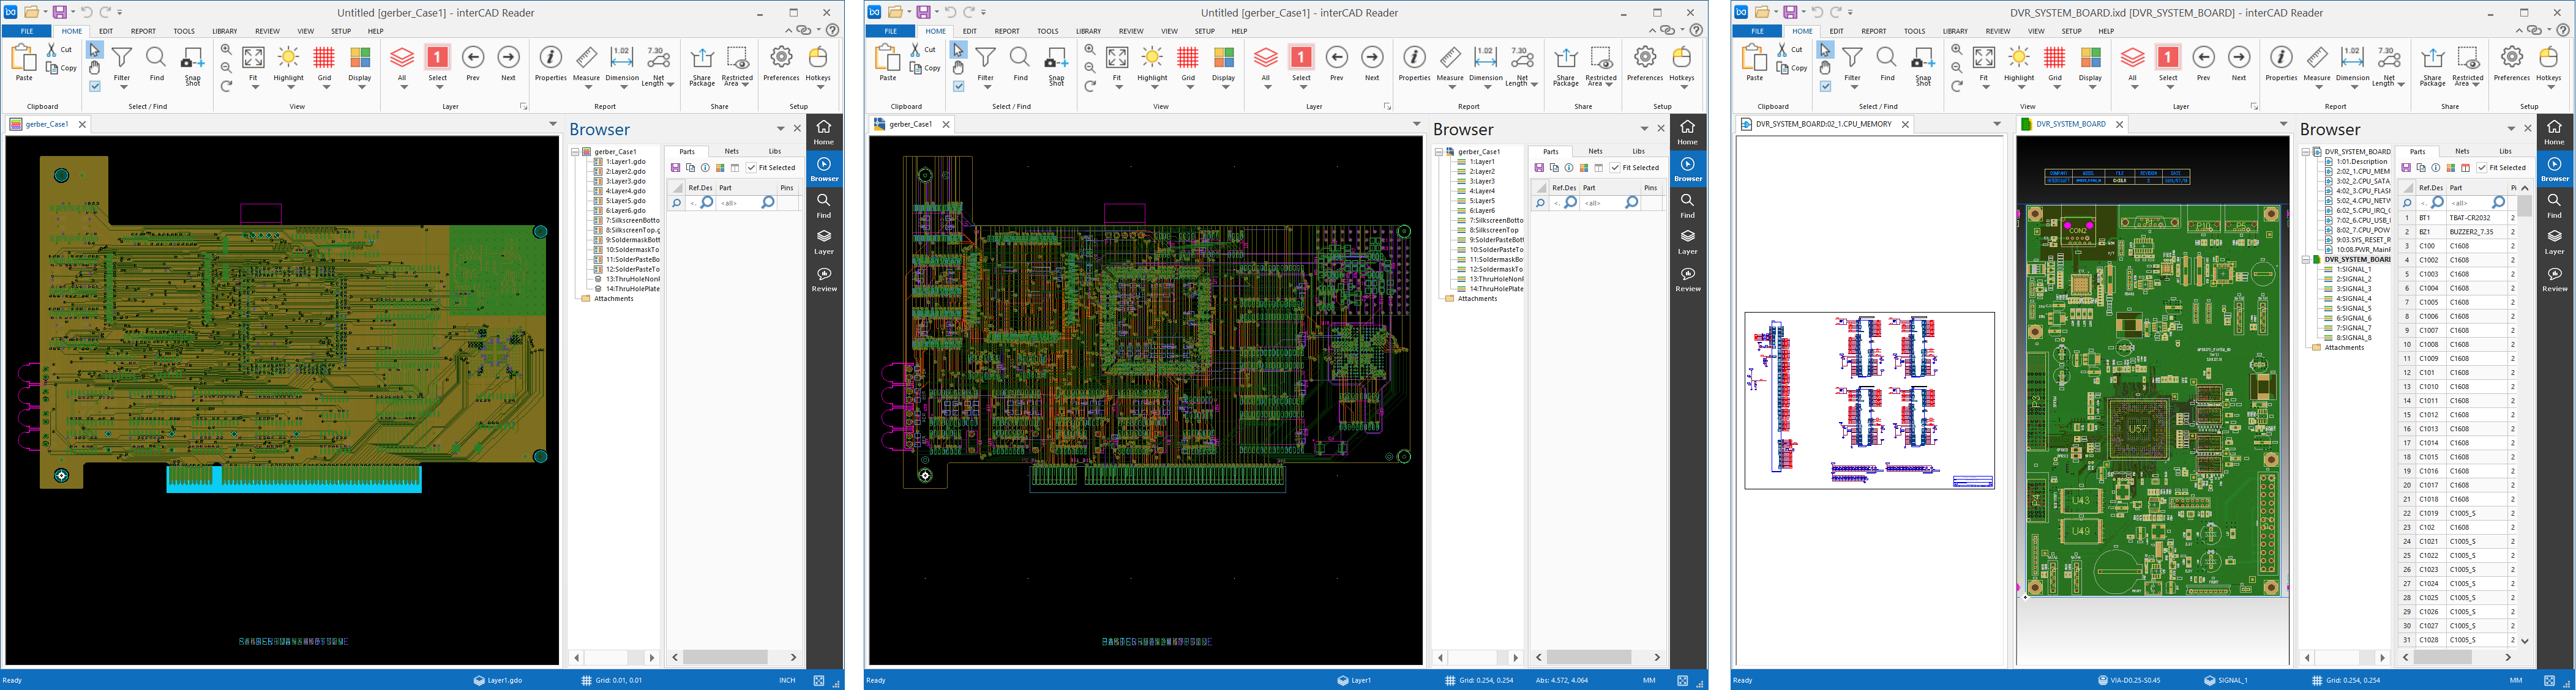The height and width of the screenshot is (690, 2576).
Task: Click INCH units indicator in status bar
Action: [787, 680]
